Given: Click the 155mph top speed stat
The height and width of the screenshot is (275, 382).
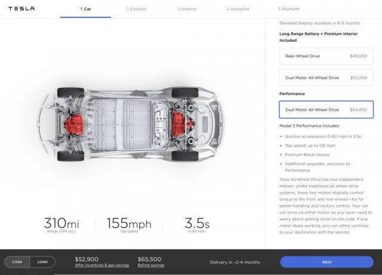Looking at the screenshot, I should tap(128, 224).
